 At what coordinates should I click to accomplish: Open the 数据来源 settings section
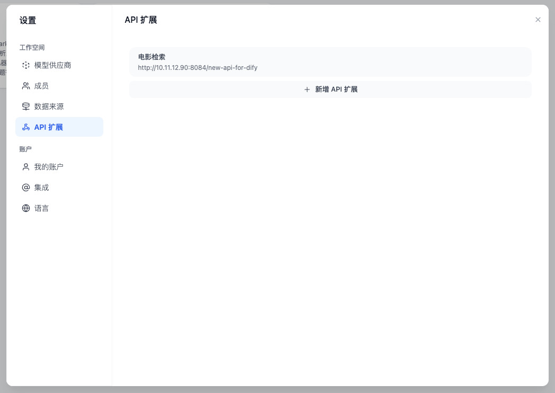tap(50, 106)
